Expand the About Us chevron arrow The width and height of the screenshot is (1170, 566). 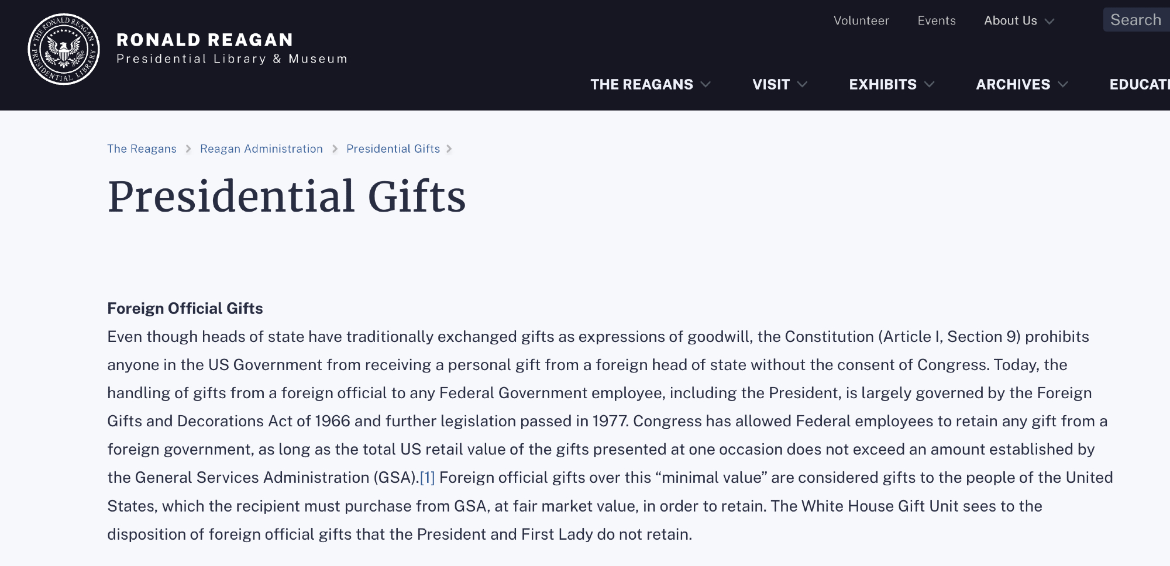1049,21
